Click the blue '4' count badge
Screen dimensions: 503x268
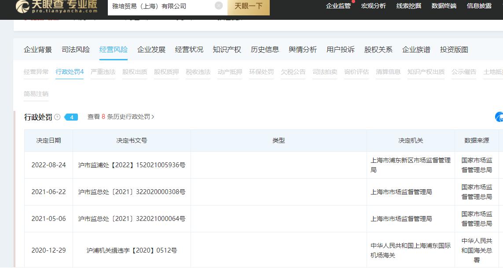point(71,117)
